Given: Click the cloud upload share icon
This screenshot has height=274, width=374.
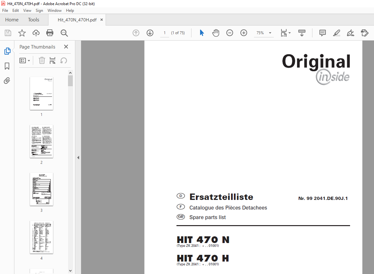Looking at the screenshot, I should (36, 33).
